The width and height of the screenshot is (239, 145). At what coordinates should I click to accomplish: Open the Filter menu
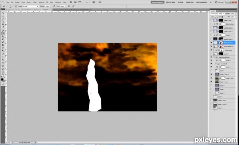35,2
